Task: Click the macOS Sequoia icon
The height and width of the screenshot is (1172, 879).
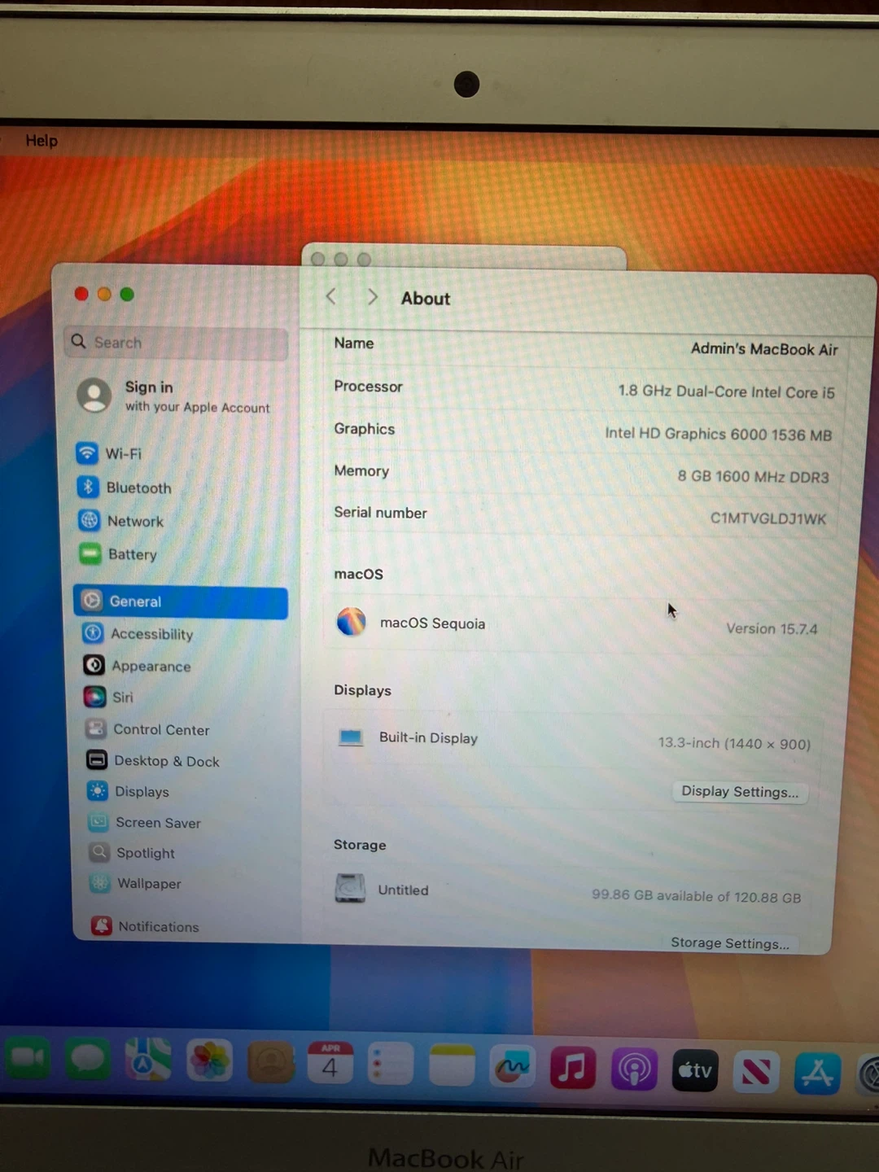Action: [351, 622]
